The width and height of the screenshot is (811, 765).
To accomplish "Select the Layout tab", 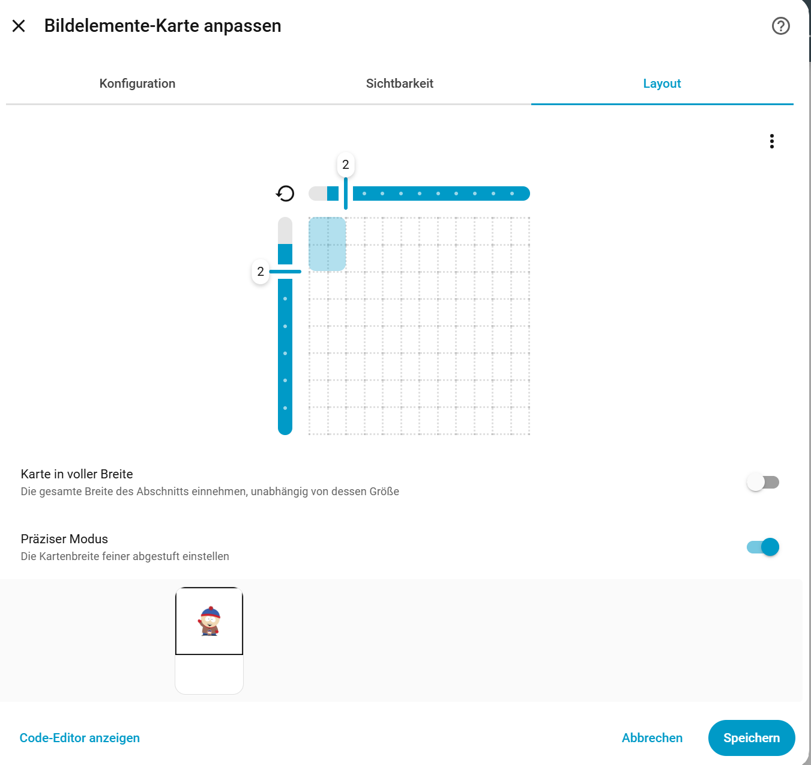I will pyautogui.click(x=662, y=84).
